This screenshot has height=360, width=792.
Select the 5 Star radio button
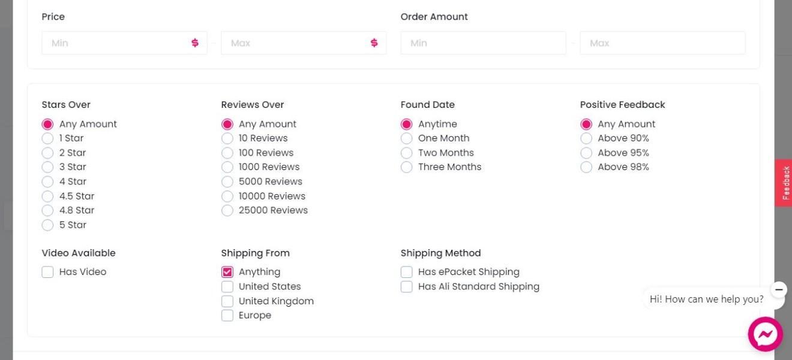[48, 225]
